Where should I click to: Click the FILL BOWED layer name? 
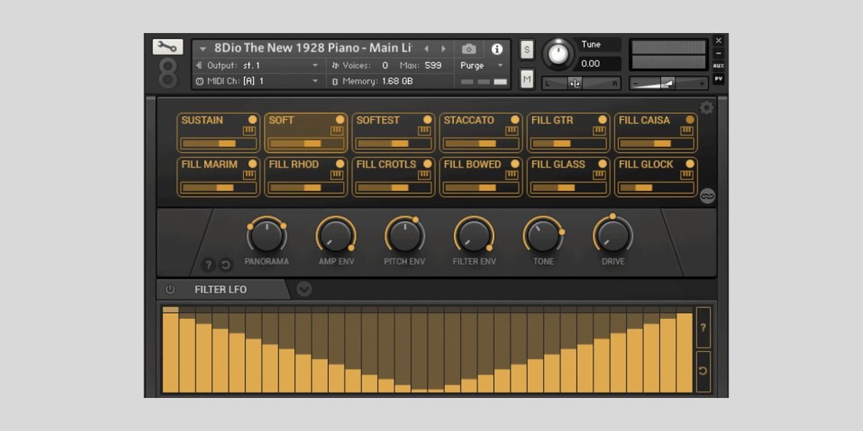tap(472, 164)
